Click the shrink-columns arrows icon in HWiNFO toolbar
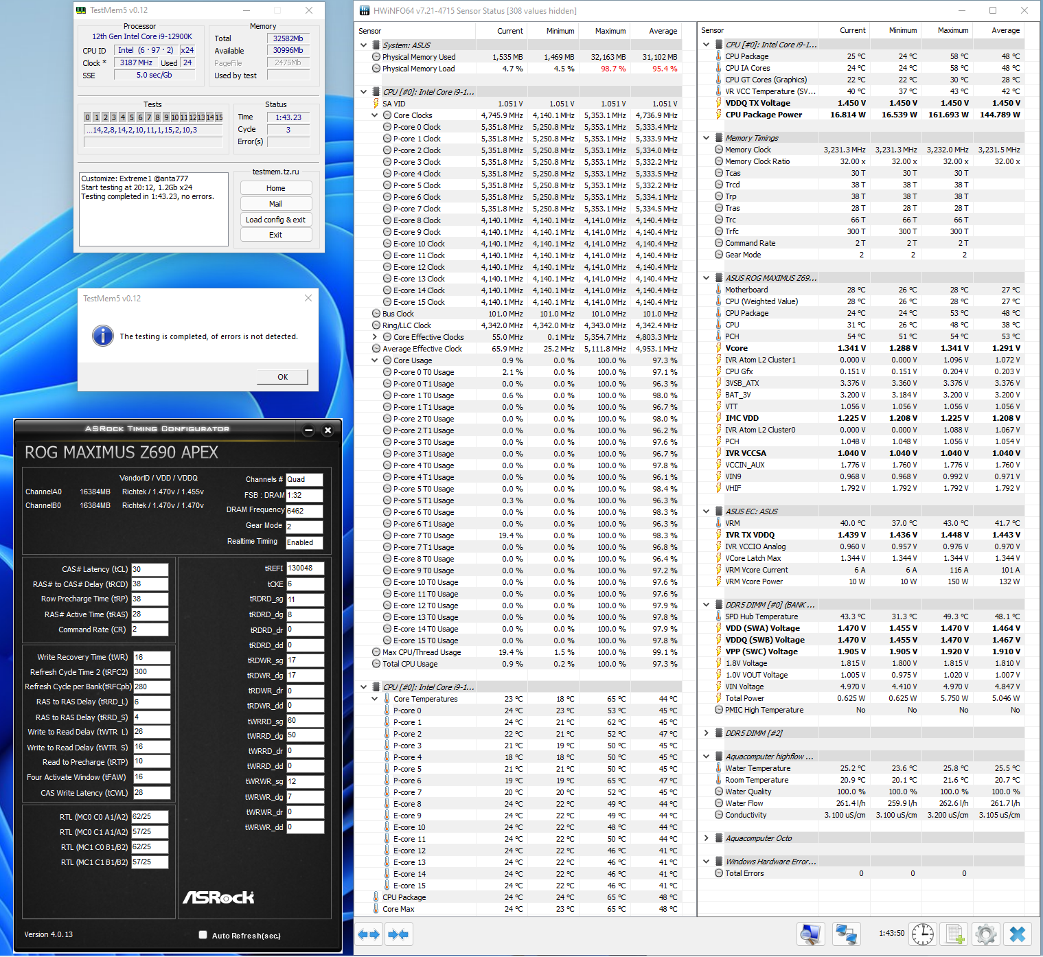Screen dimensions: 1043x957 pyautogui.click(x=398, y=934)
